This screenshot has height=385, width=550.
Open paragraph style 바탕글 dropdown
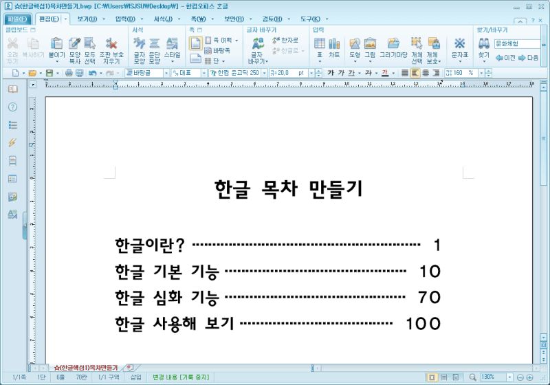pos(166,73)
